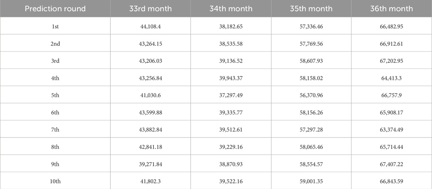Click the cell with value 39,335.77
Screen dimensions: 432x189
[231, 112]
